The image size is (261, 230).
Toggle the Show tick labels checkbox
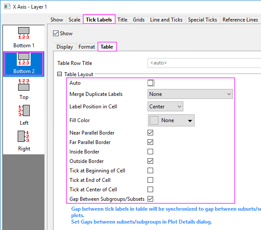pos(56,34)
